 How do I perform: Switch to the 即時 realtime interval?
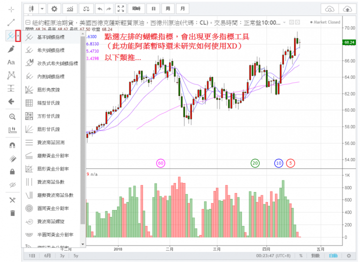136,9
